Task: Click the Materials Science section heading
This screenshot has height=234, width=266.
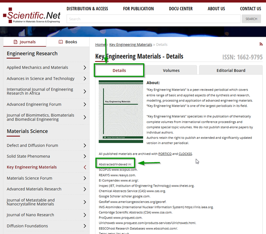Action: pyautogui.click(x=27, y=131)
